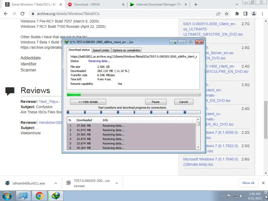This screenshot has height=201, width=268.
Task: Click the idman640build11.exe download item
Action: pyautogui.click(x=29, y=183)
